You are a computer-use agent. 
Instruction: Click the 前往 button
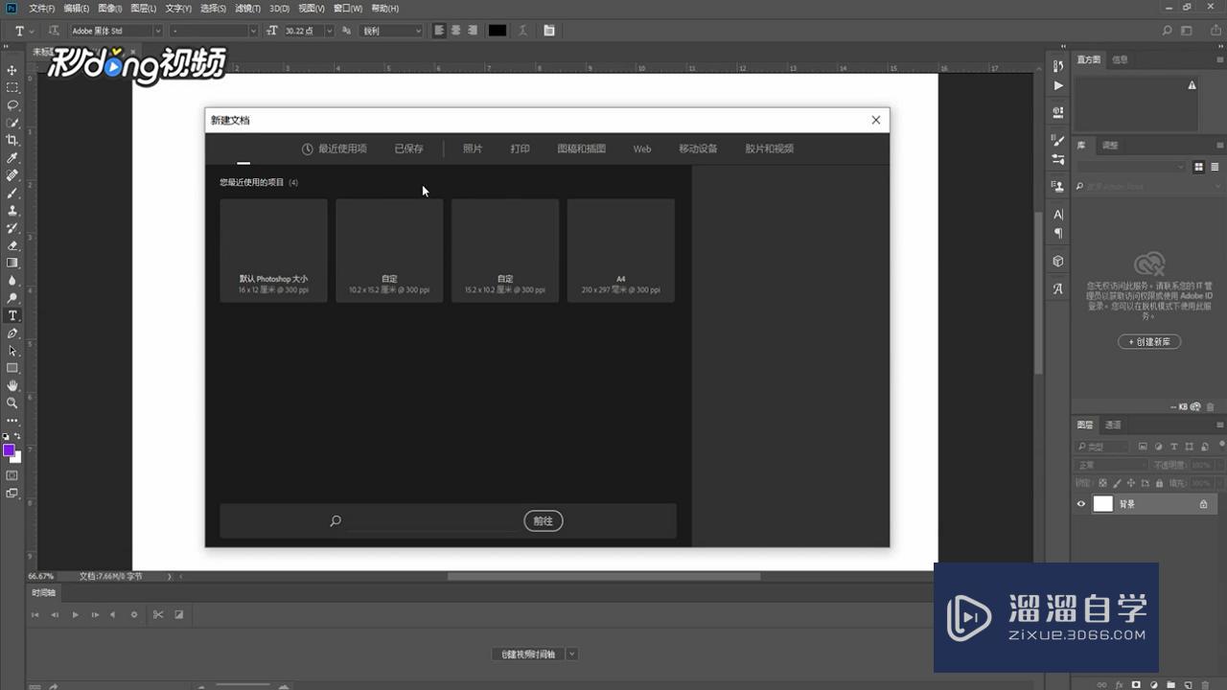tap(544, 520)
